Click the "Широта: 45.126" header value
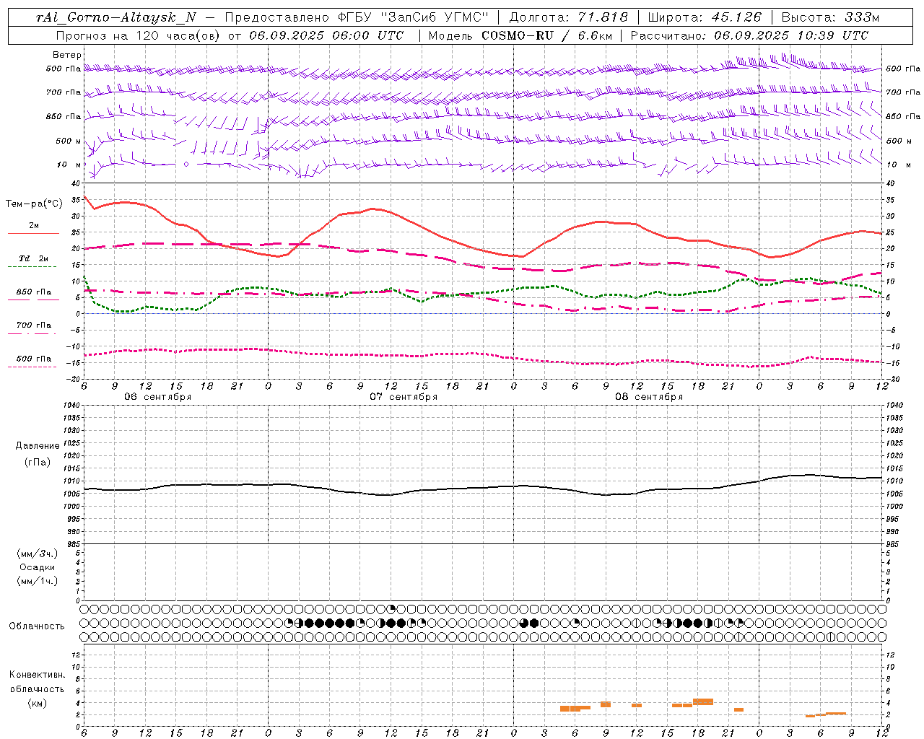 (x=705, y=18)
